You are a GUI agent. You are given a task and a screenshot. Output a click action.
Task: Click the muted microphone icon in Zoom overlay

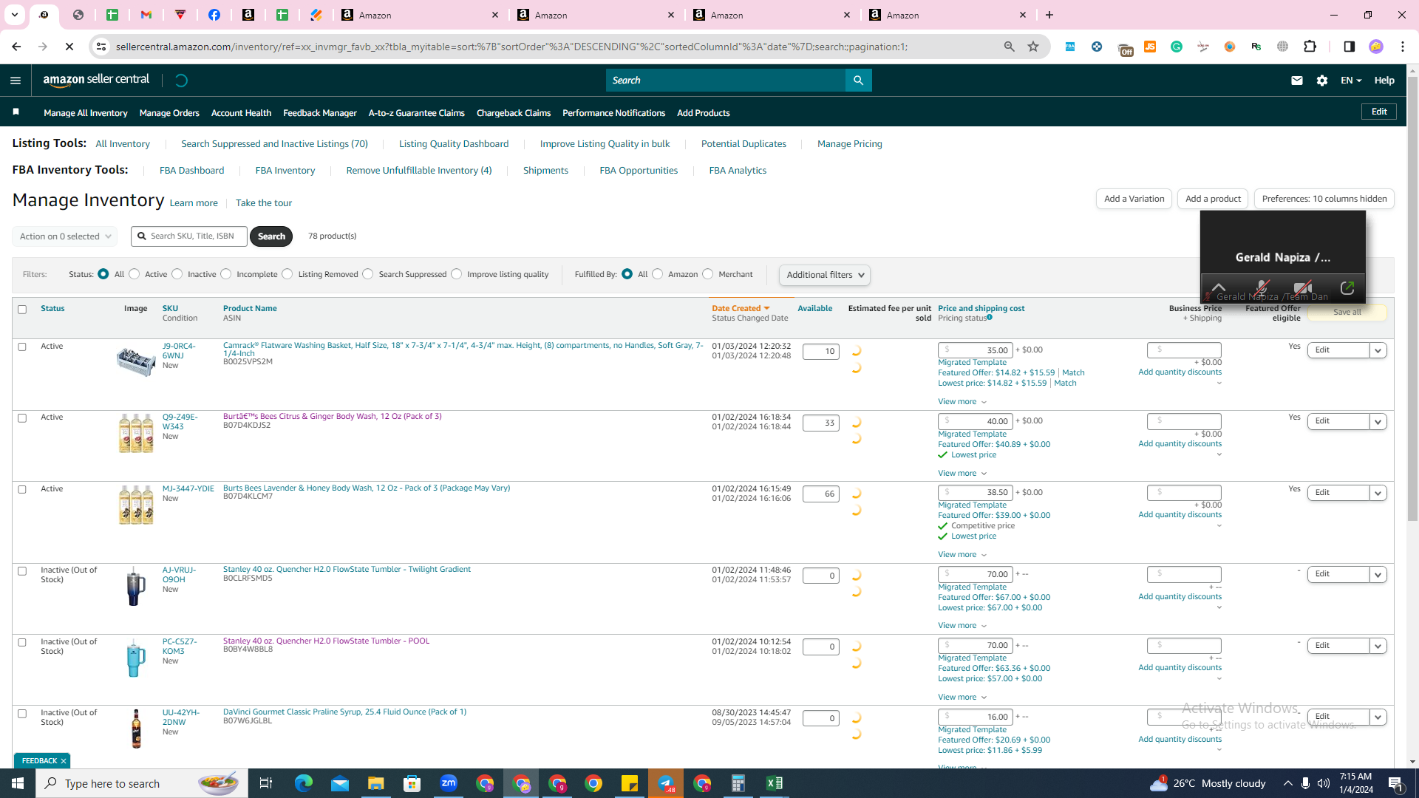(1262, 287)
